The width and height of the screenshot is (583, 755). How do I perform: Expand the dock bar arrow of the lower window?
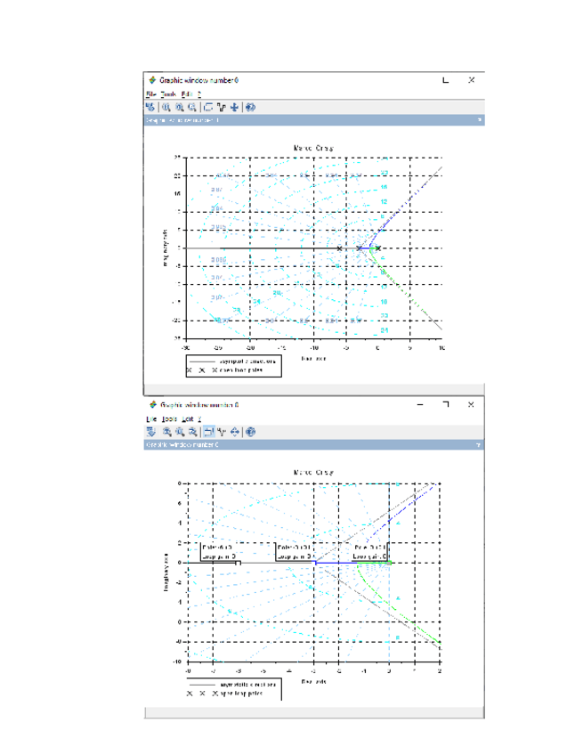click(x=479, y=443)
